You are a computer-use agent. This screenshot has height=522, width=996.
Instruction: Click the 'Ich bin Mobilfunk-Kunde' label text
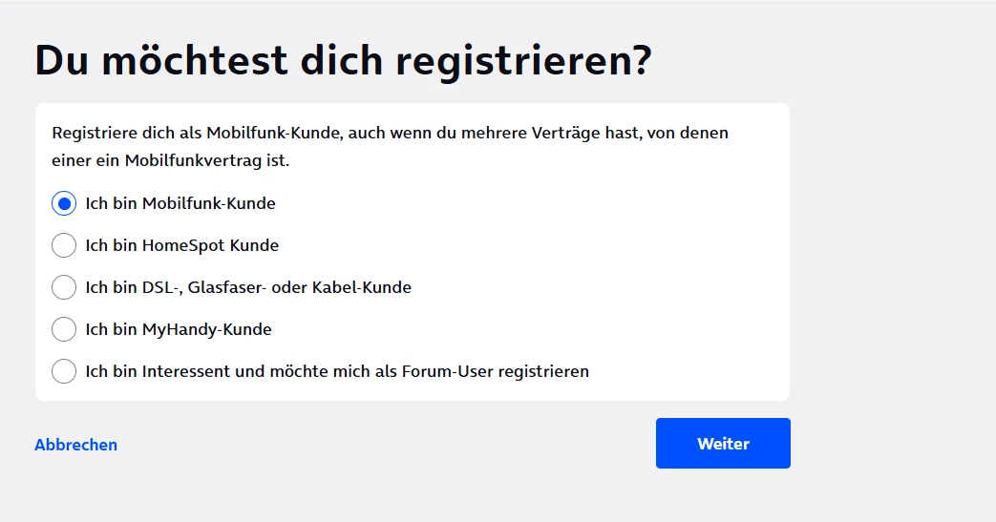(180, 203)
